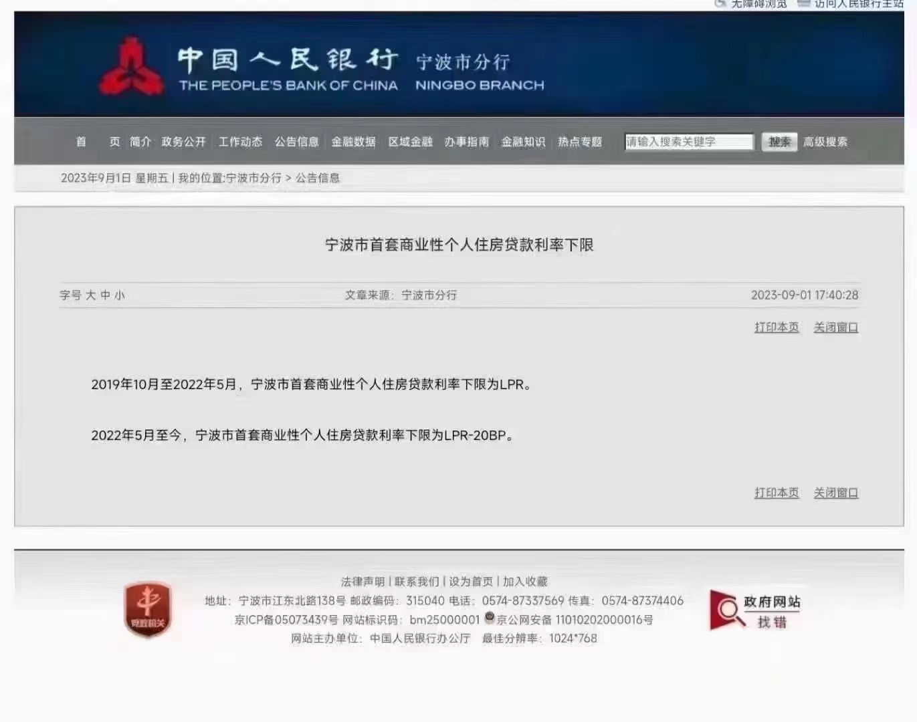
Task: Click 宁波市分行 in the breadcrumb
Action: click(253, 178)
